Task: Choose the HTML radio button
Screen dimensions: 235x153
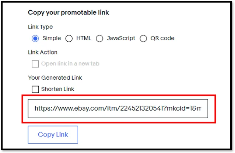Action: 69,38
